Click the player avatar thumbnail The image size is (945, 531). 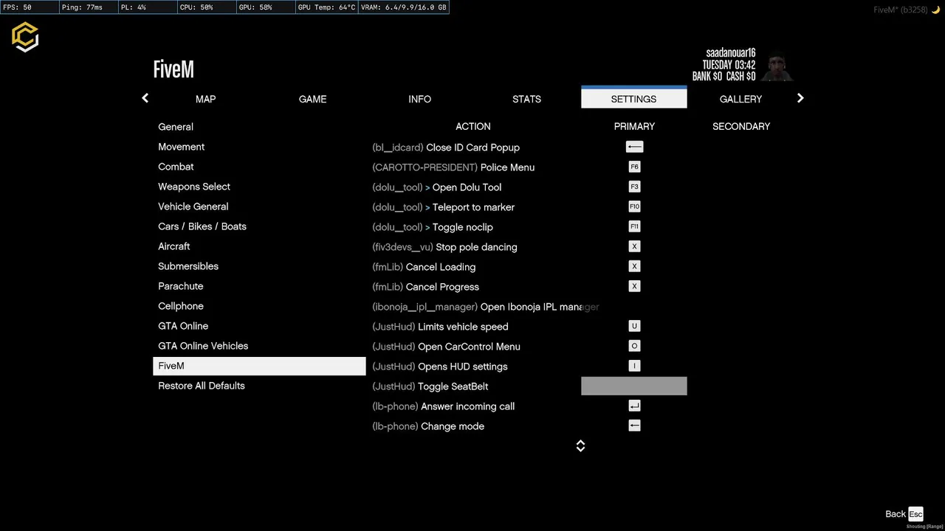tap(775, 66)
